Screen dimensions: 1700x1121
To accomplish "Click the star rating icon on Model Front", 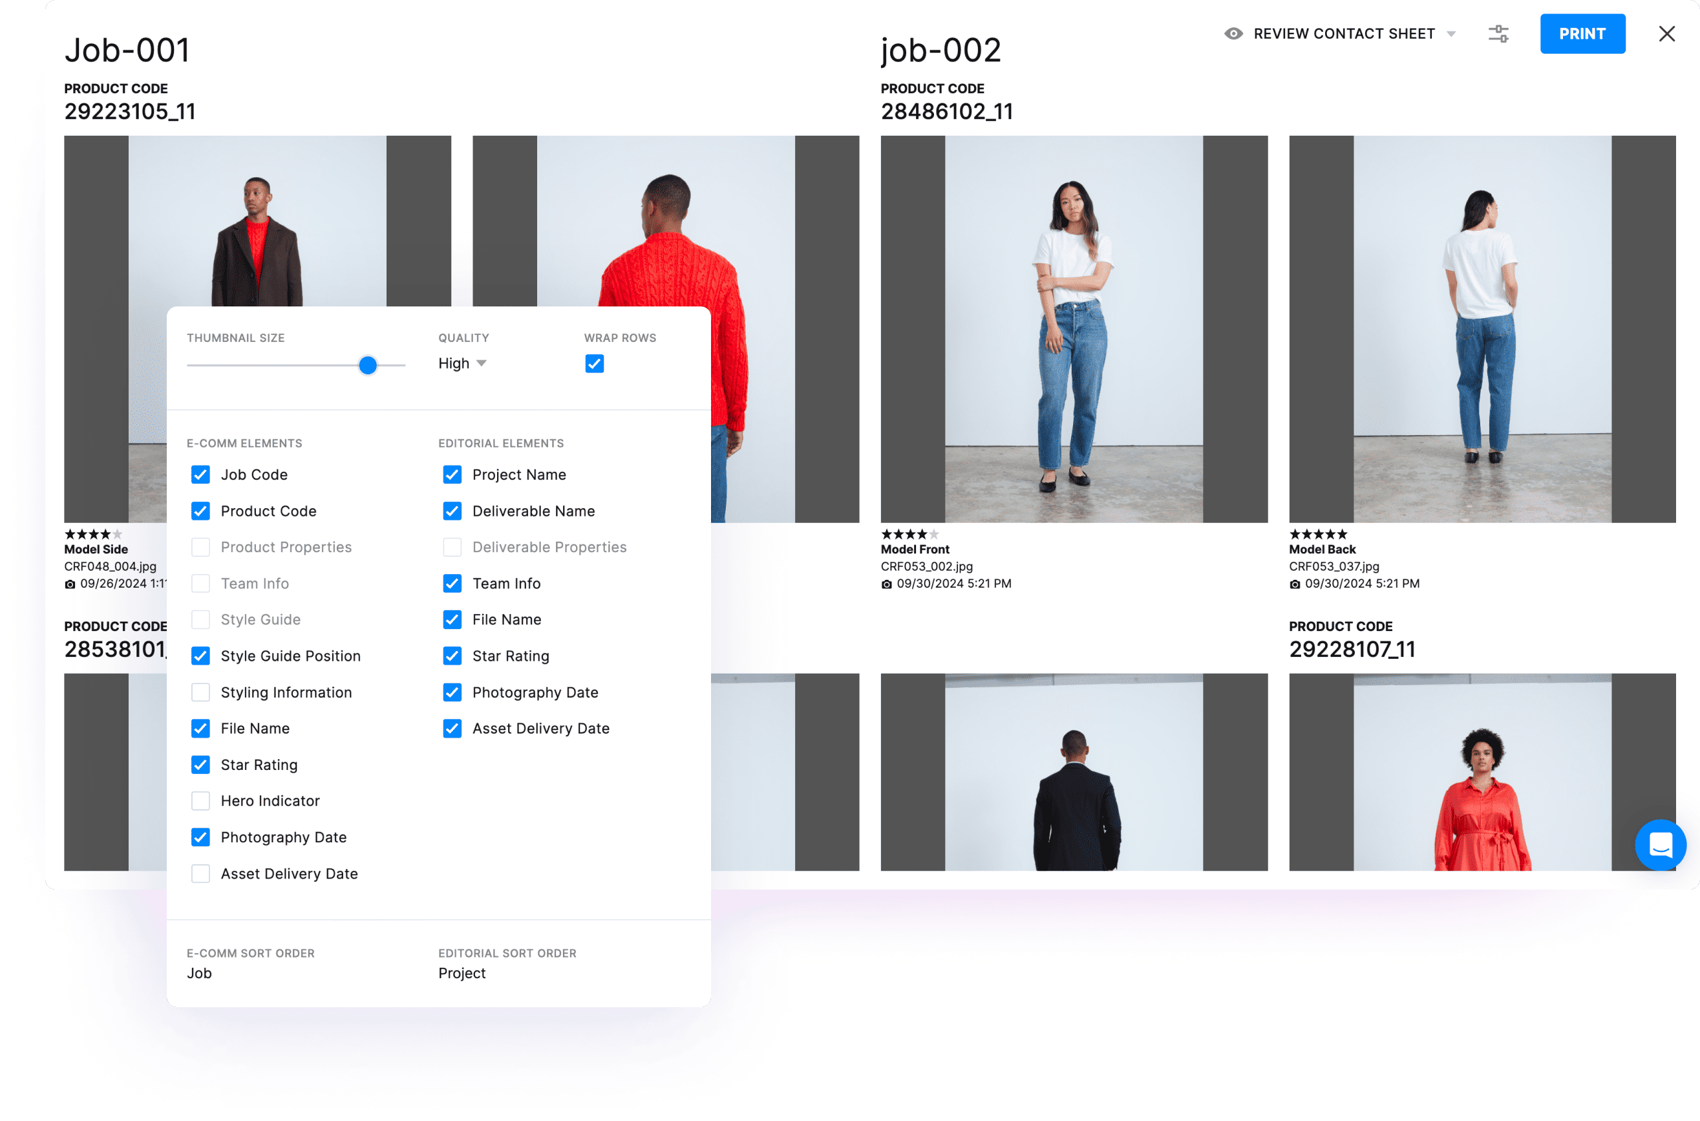I will pos(906,534).
